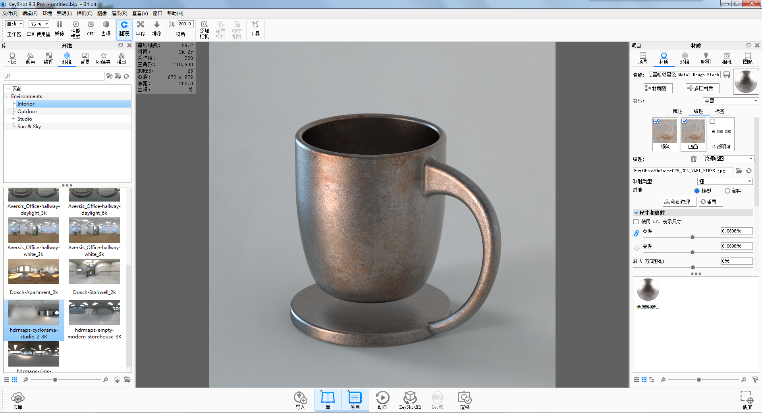Select the Outdoor environments folder

pyautogui.click(x=27, y=111)
